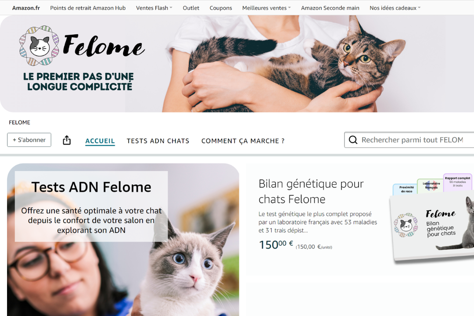This screenshot has width=474, height=316.
Task: Expand the Meilleures ventes dropdown
Action: click(266, 8)
